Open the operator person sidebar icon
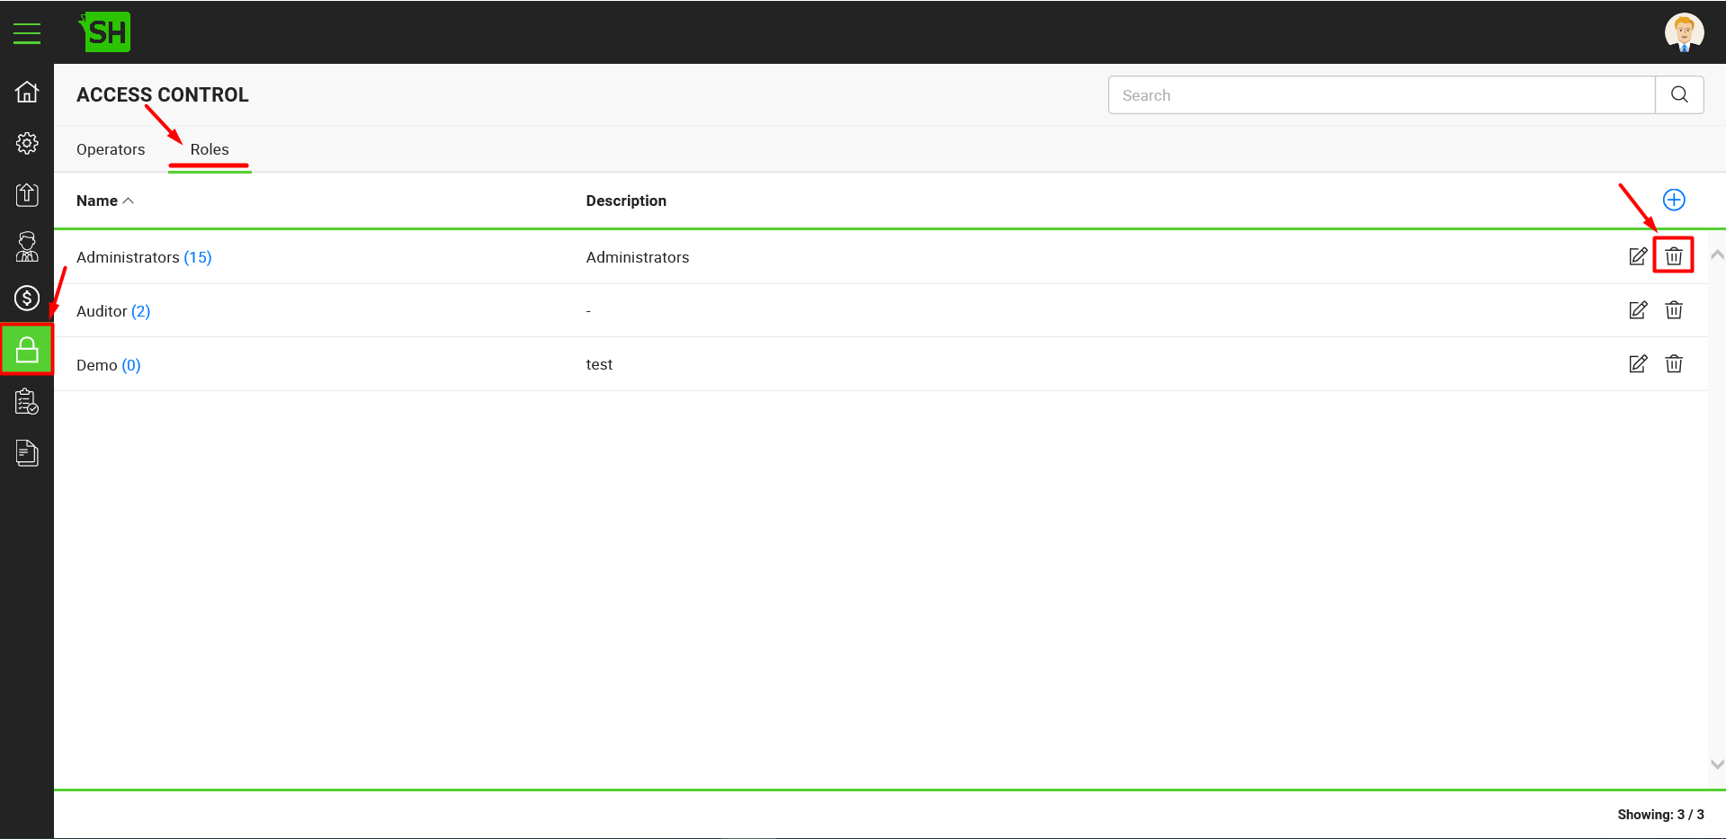Screen dimensions: 1726x839 tap(27, 246)
